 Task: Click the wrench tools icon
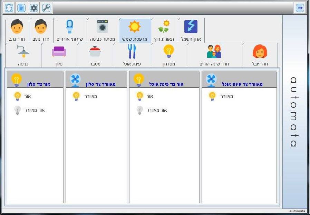(46, 8)
